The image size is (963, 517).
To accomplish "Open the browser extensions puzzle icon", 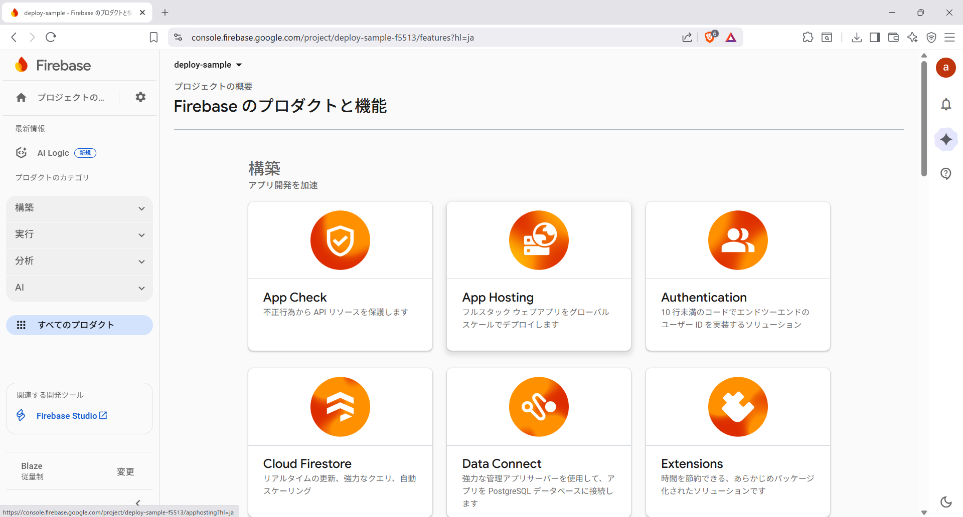I will click(x=808, y=37).
